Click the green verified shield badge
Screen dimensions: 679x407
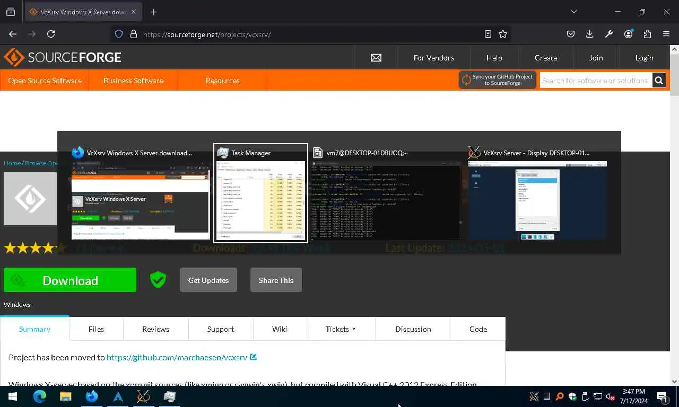point(158,280)
